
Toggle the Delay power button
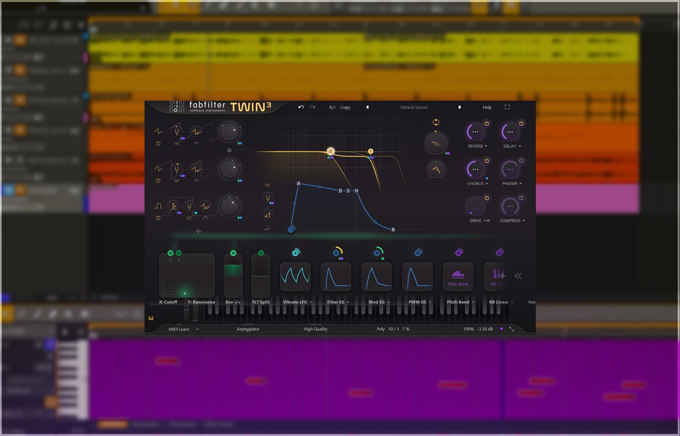(x=521, y=123)
